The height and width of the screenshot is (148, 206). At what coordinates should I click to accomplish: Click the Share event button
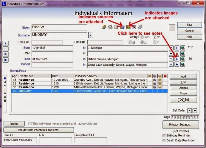click(183, 93)
